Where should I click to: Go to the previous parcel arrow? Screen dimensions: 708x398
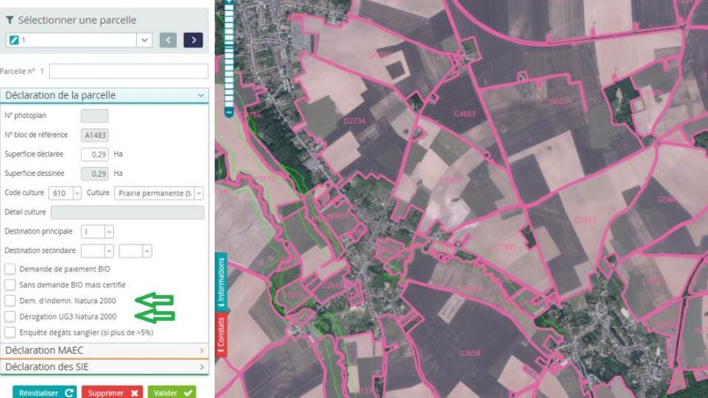coord(167,39)
